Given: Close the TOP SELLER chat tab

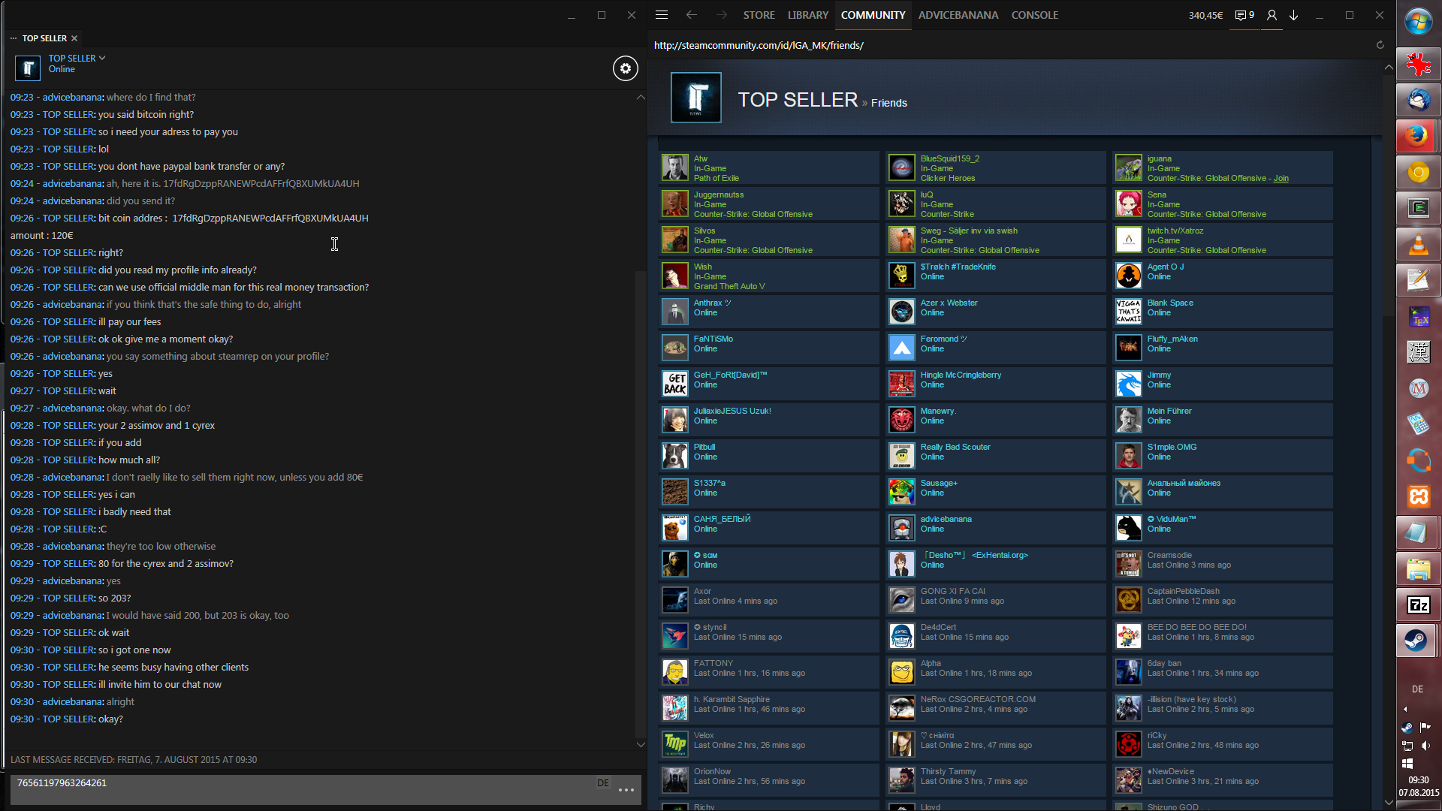Looking at the screenshot, I should 74,38.
